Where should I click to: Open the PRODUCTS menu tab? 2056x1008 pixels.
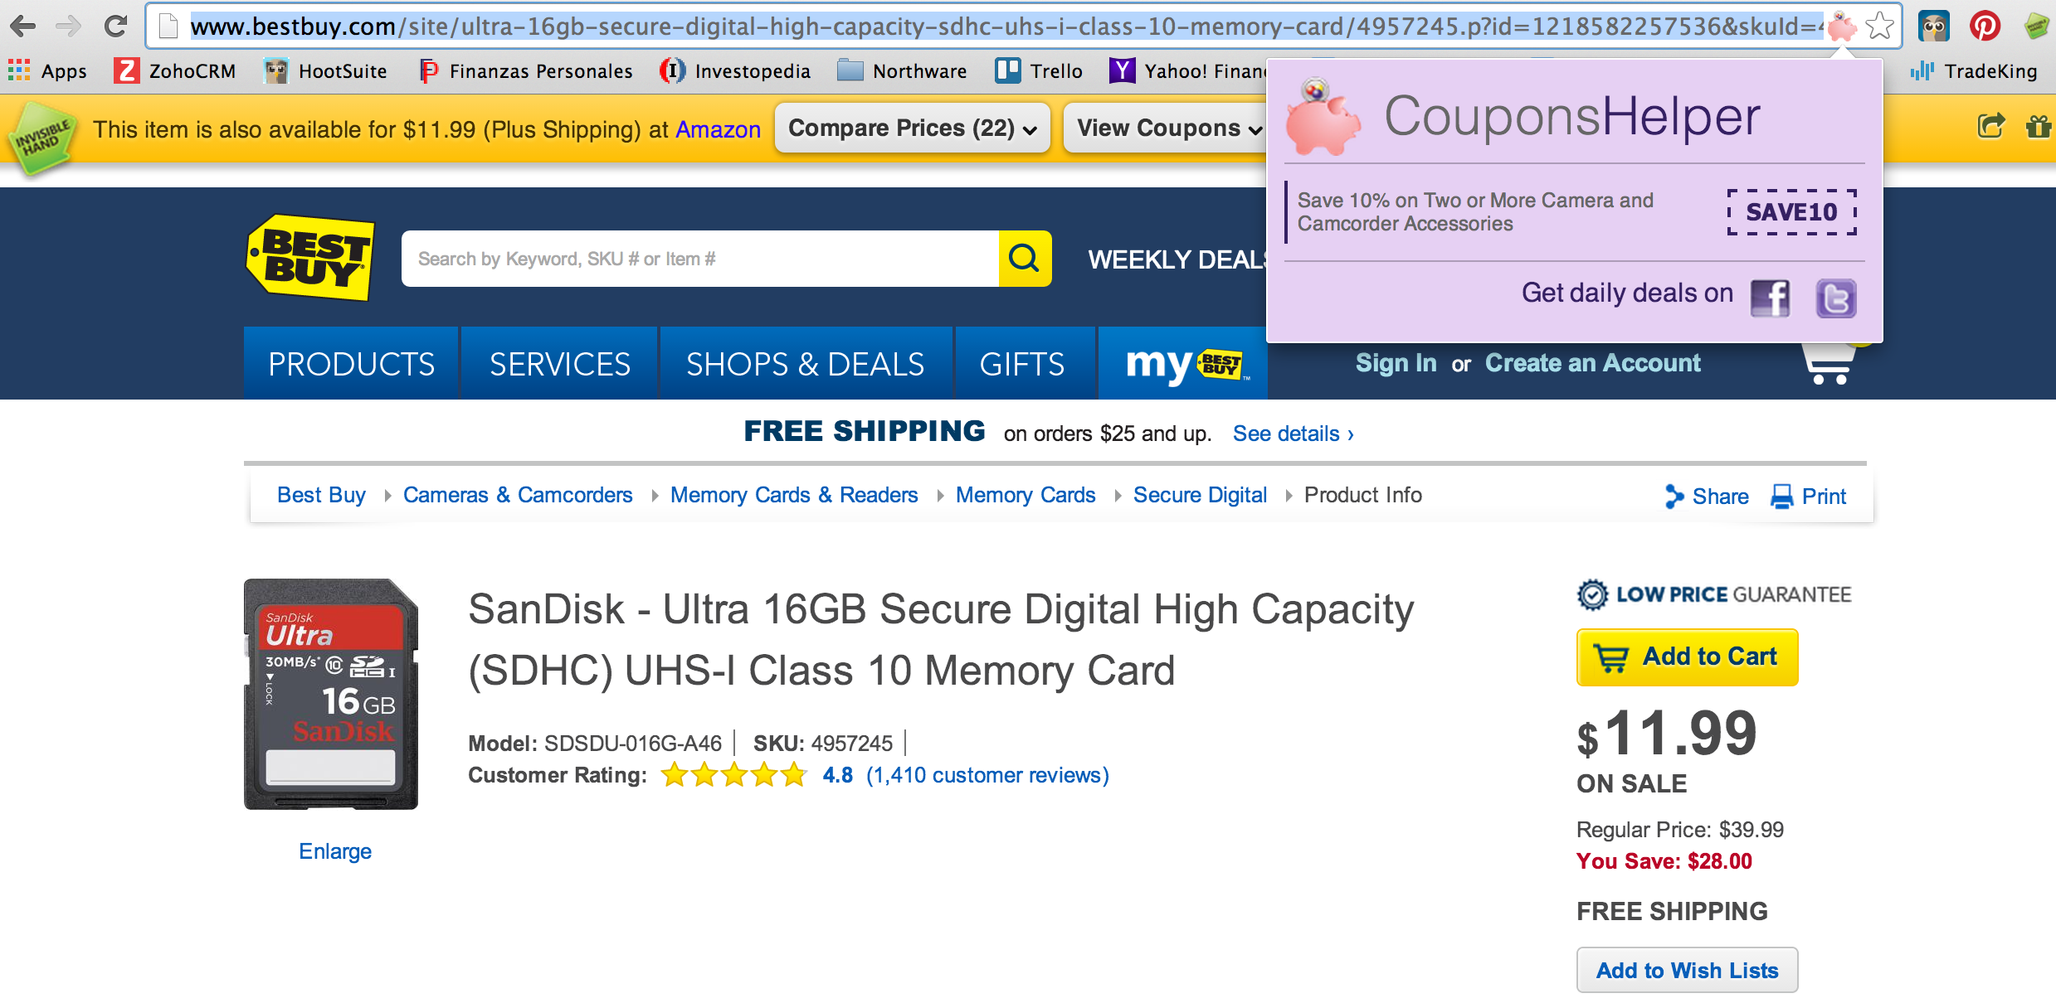(351, 364)
